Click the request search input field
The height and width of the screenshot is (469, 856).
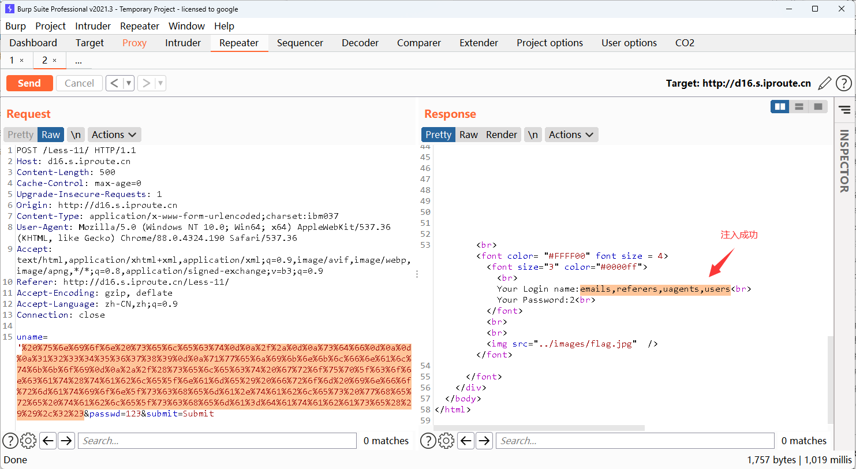coord(217,441)
